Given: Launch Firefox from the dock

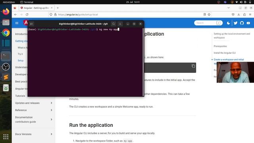Looking at the screenshot, I should [6, 12].
